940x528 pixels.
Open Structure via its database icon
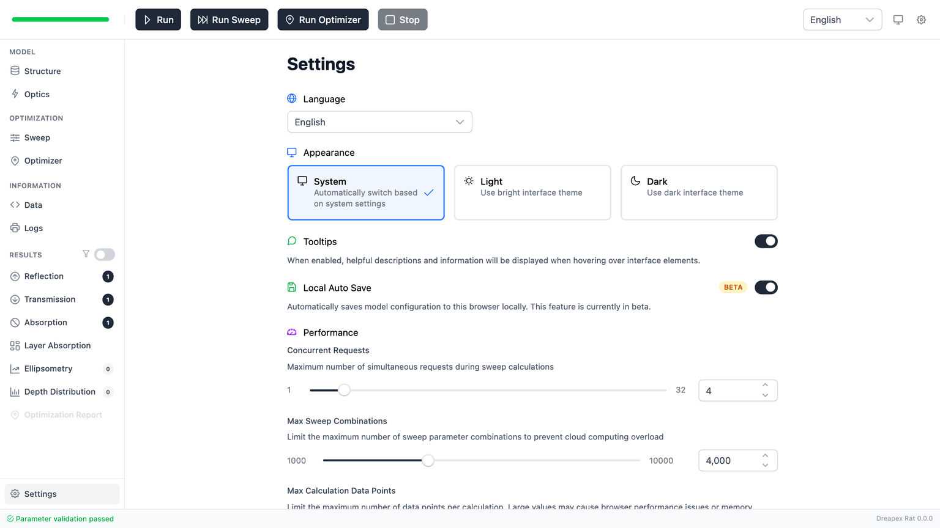pos(15,71)
